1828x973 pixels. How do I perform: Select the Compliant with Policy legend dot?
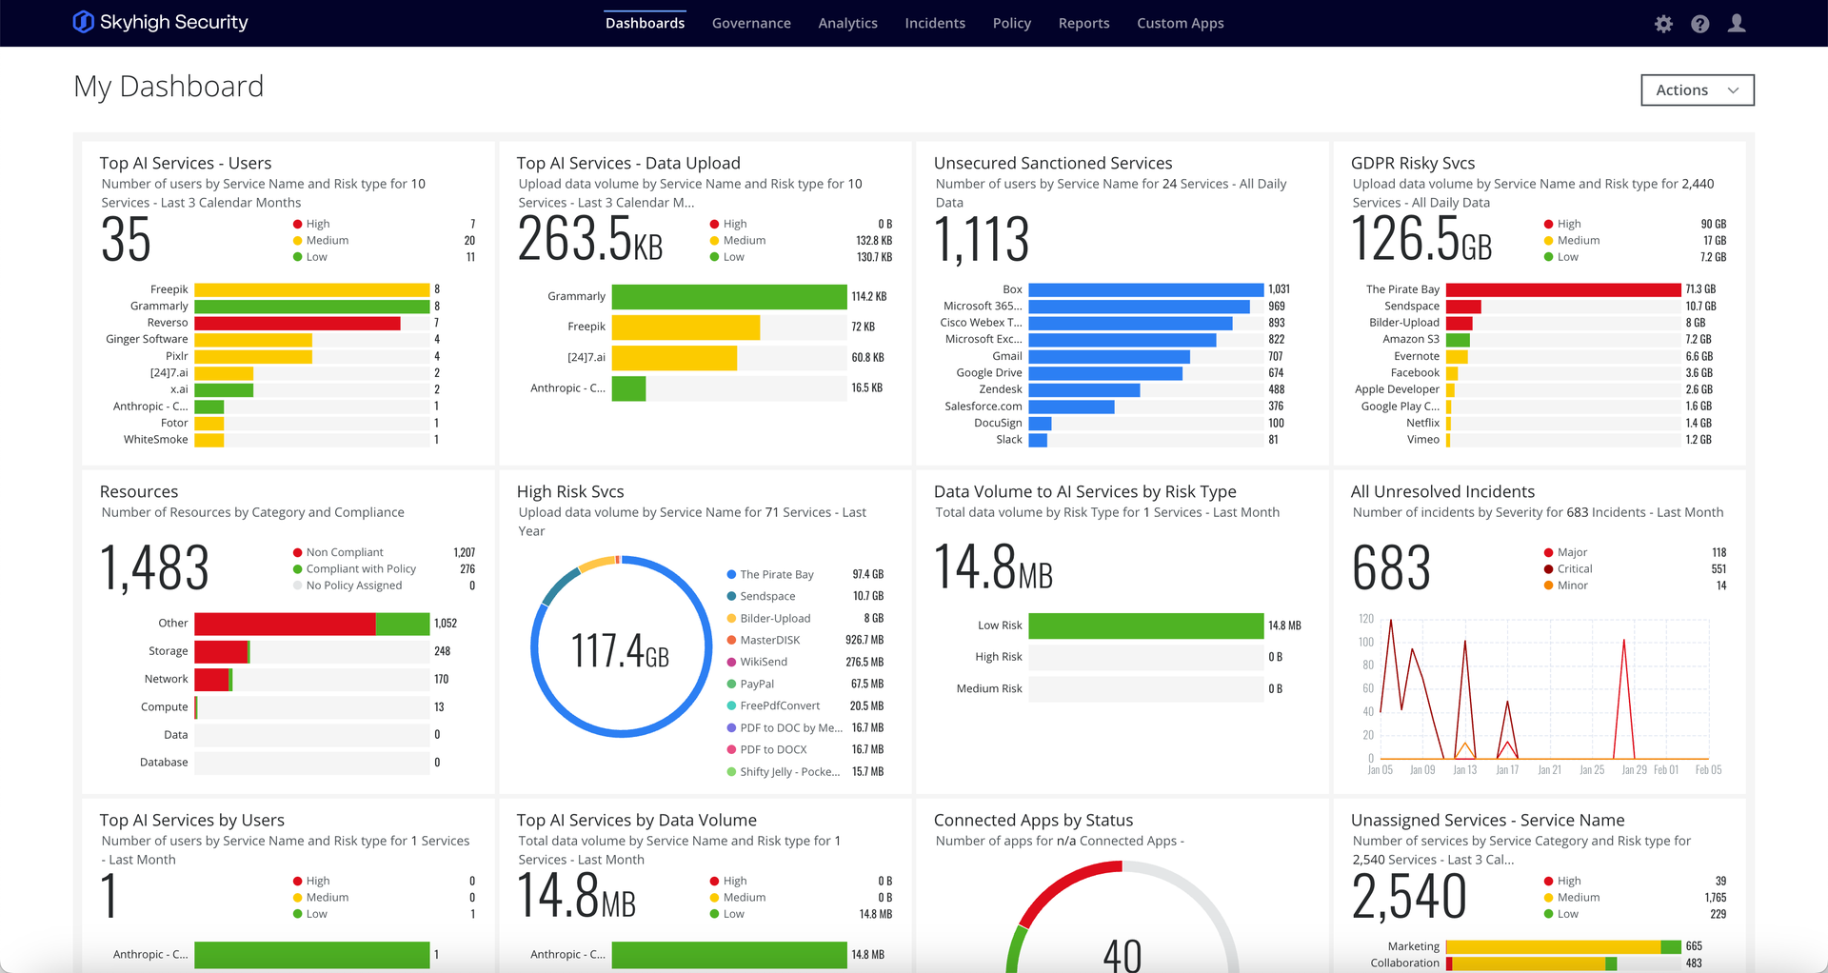pos(298,569)
